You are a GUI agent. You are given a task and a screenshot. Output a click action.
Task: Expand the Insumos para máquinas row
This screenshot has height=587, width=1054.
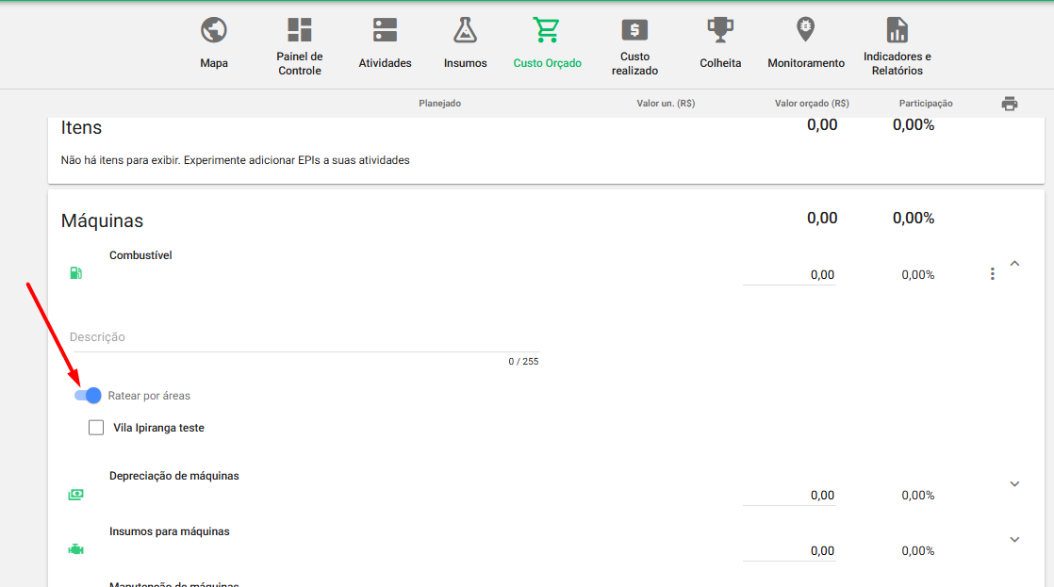(1014, 540)
